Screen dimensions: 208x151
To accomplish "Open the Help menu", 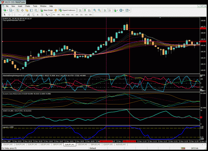I will click(51, 6).
